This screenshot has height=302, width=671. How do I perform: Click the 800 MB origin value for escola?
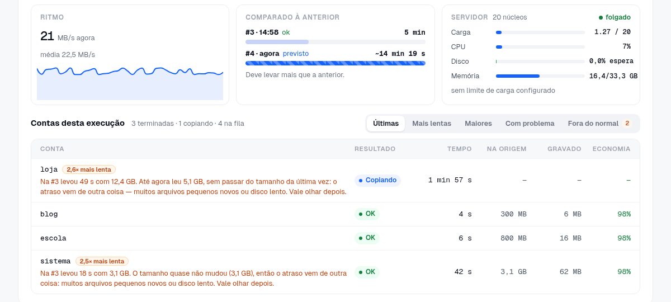tap(513, 238)
